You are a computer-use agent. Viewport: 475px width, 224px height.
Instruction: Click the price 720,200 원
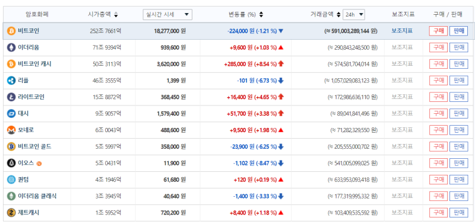tap(173, 213)
